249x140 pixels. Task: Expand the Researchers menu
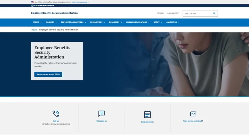[98, 22]
